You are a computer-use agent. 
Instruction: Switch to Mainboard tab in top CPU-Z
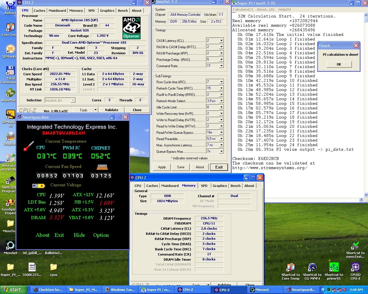click(x=57, y=11)
